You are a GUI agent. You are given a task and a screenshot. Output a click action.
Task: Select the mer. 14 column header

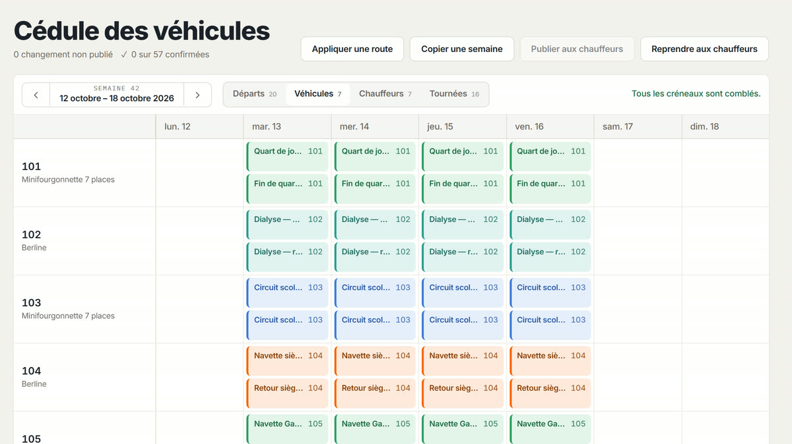[375, 126]
